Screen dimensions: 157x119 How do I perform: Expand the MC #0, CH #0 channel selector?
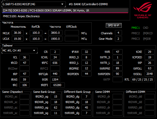click(x=20, y=50)
